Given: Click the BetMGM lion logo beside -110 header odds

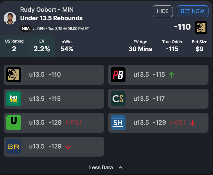Looking at the screenshot, I should coord(201,27).
